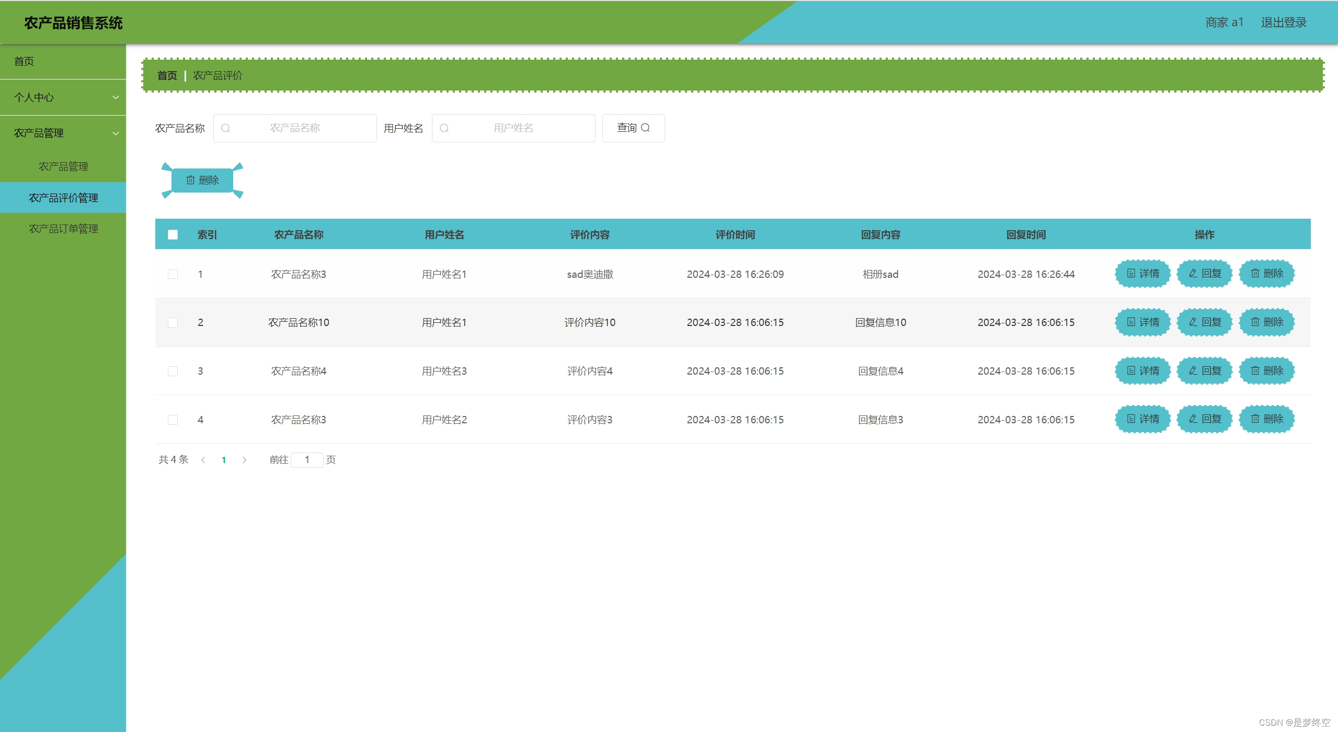Click the reply pencil icon in row 2
The width and height of the screenshot is (1338, 732).
point(1193,322)
